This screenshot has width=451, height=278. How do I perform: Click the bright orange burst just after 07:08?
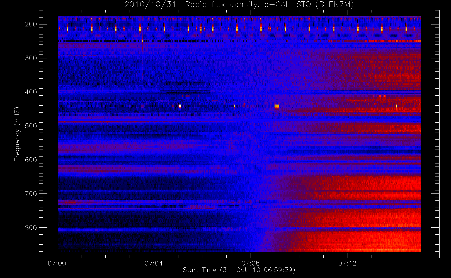pyautogui.click(x=277, y=106)
